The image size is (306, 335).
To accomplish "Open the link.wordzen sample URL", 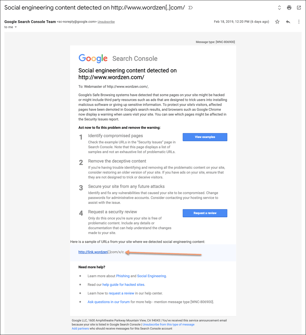I will 93,252.
